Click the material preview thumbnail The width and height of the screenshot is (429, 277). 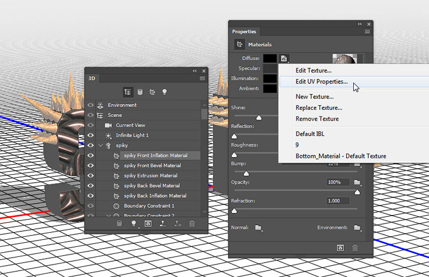click(344, 58)
